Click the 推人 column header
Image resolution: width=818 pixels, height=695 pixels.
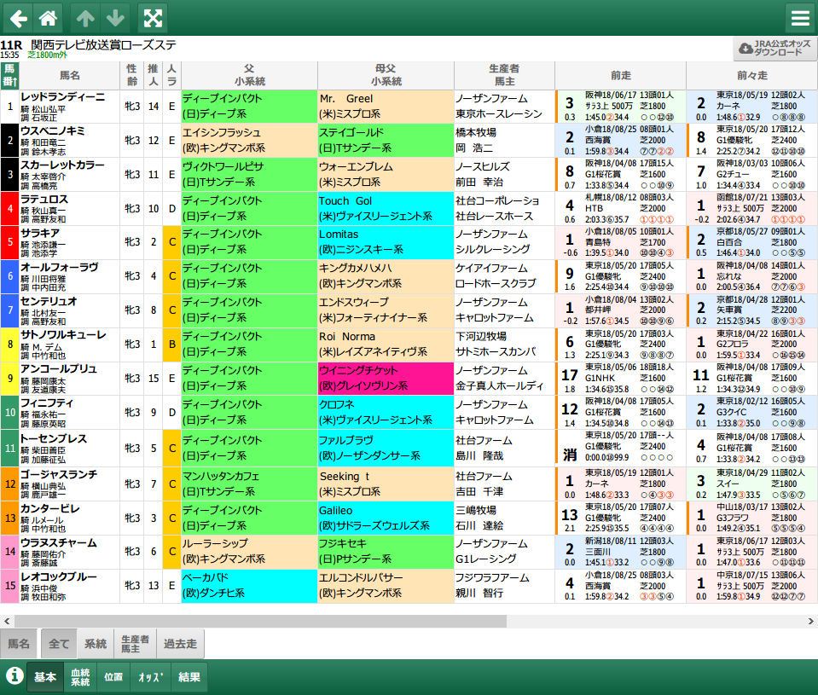[x=153, y=75]
